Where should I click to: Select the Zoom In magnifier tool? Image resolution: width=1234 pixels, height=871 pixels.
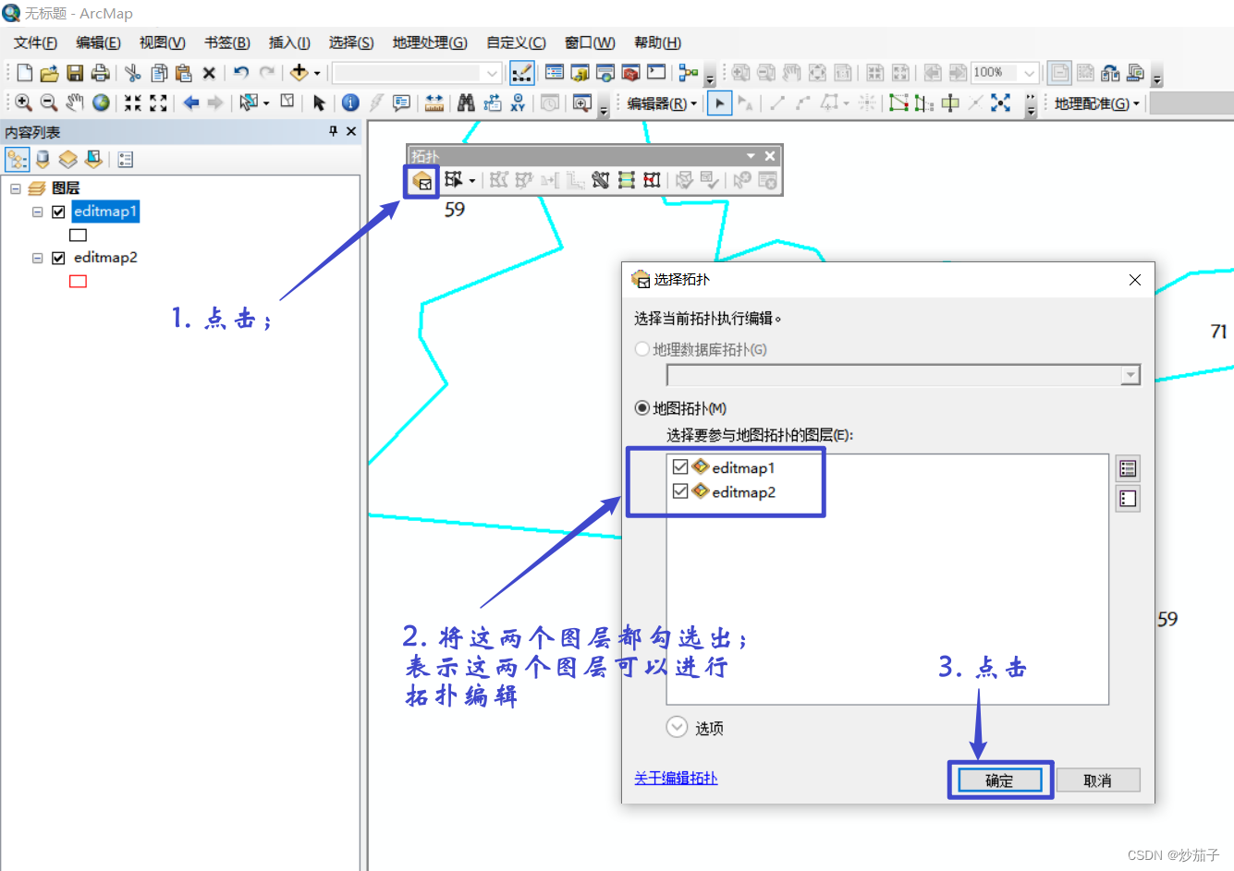(x=24, y=103)
